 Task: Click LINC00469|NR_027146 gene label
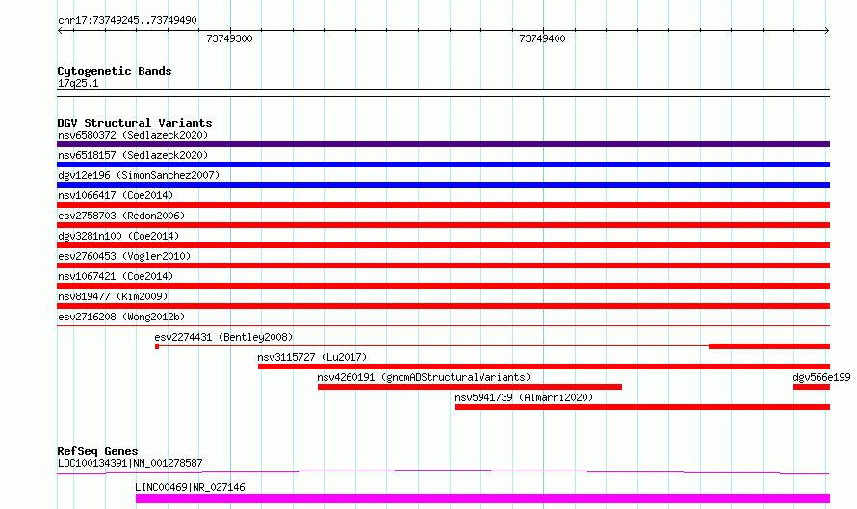[190, 487]
